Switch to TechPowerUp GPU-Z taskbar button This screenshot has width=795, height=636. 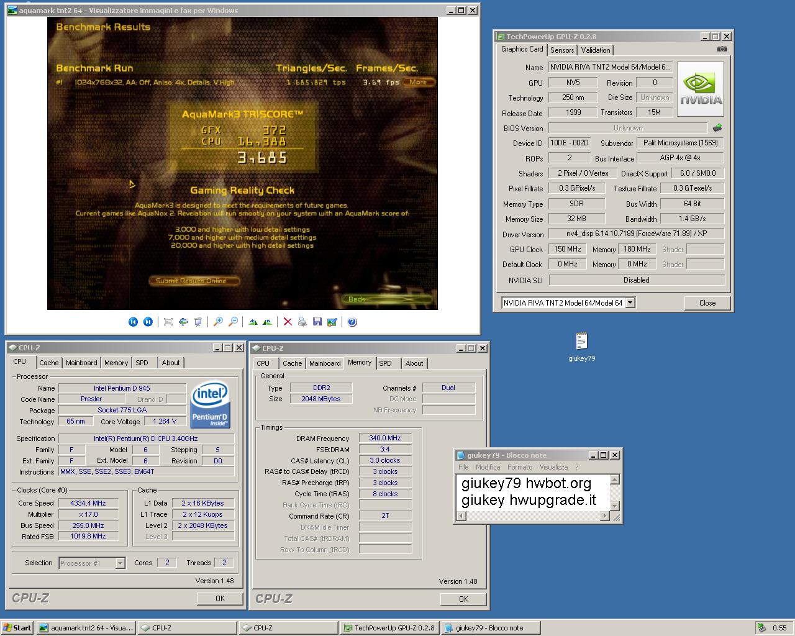(389, 628)
